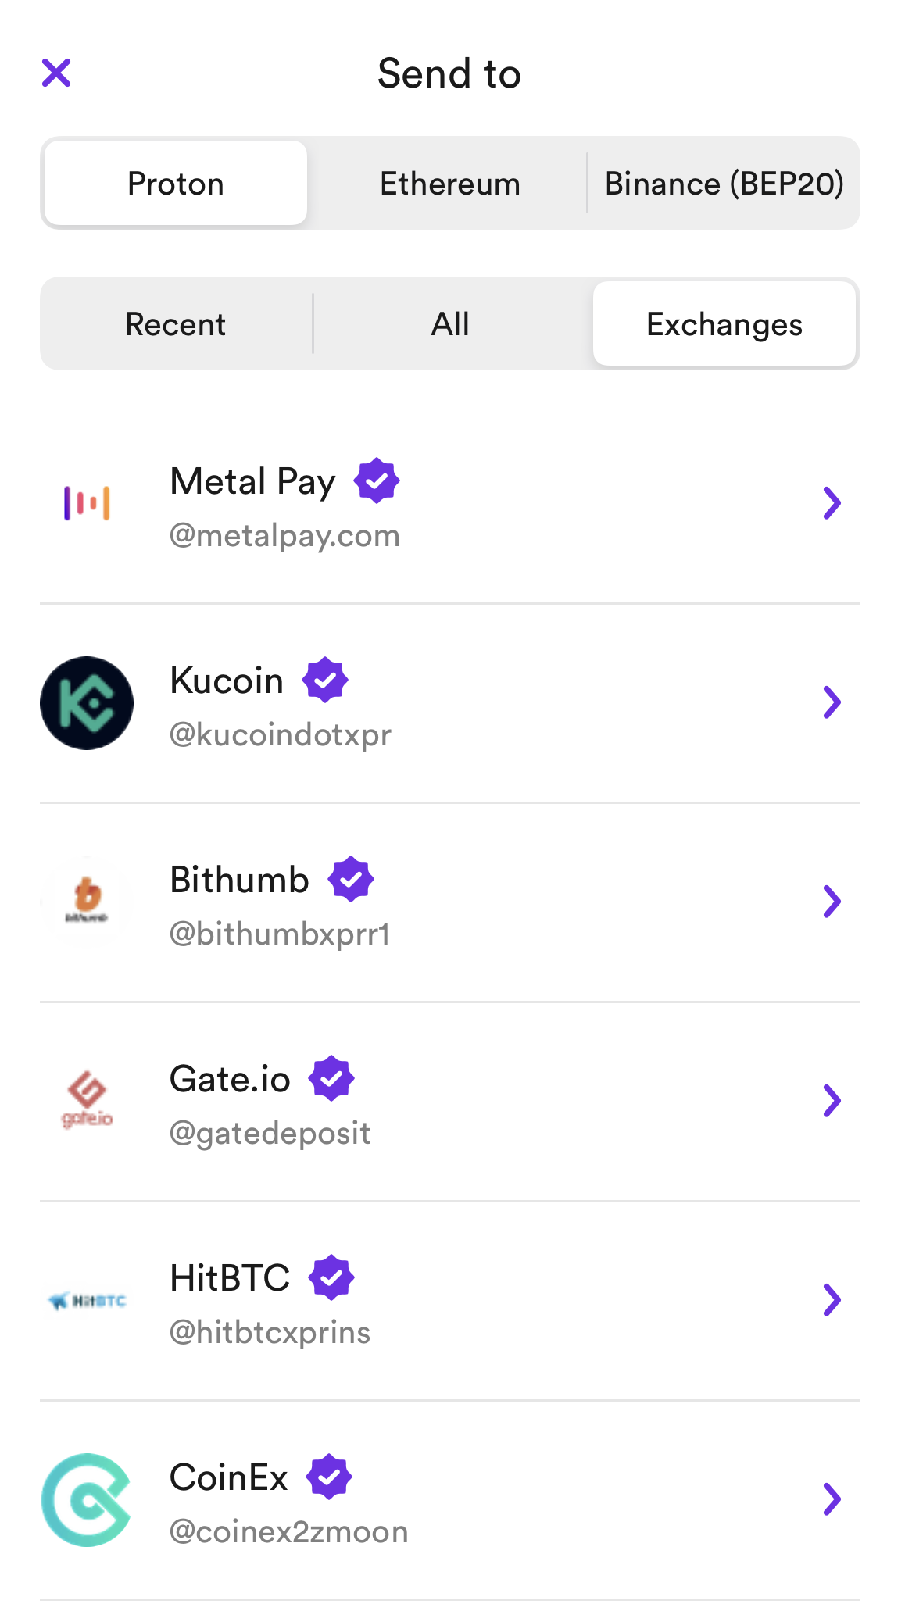Tap the HitBTC logo icon
The width and height of the screenshot is (905, 1604).
point(87,1300)
